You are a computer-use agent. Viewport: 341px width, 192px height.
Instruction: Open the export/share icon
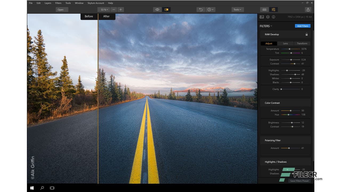[308, 9]
